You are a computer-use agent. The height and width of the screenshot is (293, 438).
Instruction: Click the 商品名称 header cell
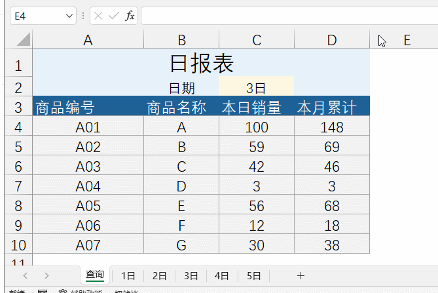(181, 106)
